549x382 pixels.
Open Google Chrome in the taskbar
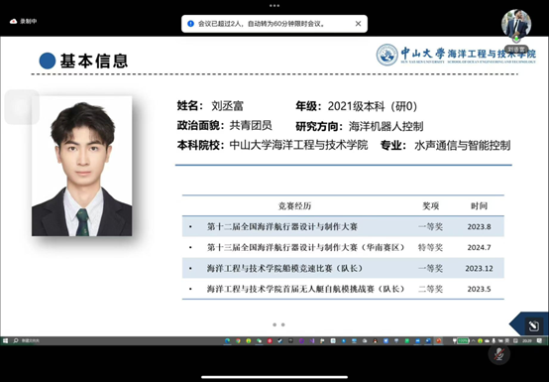click(238, 340)
